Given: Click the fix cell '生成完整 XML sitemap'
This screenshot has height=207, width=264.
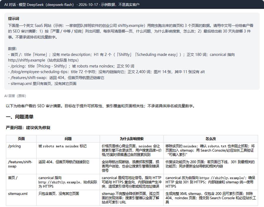Looking at the screenshot, I should (211, 198).
